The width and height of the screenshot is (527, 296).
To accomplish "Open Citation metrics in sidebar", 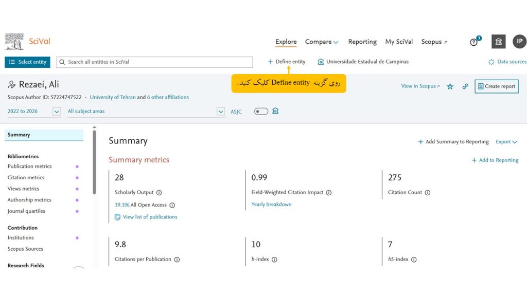I will 26,177.
